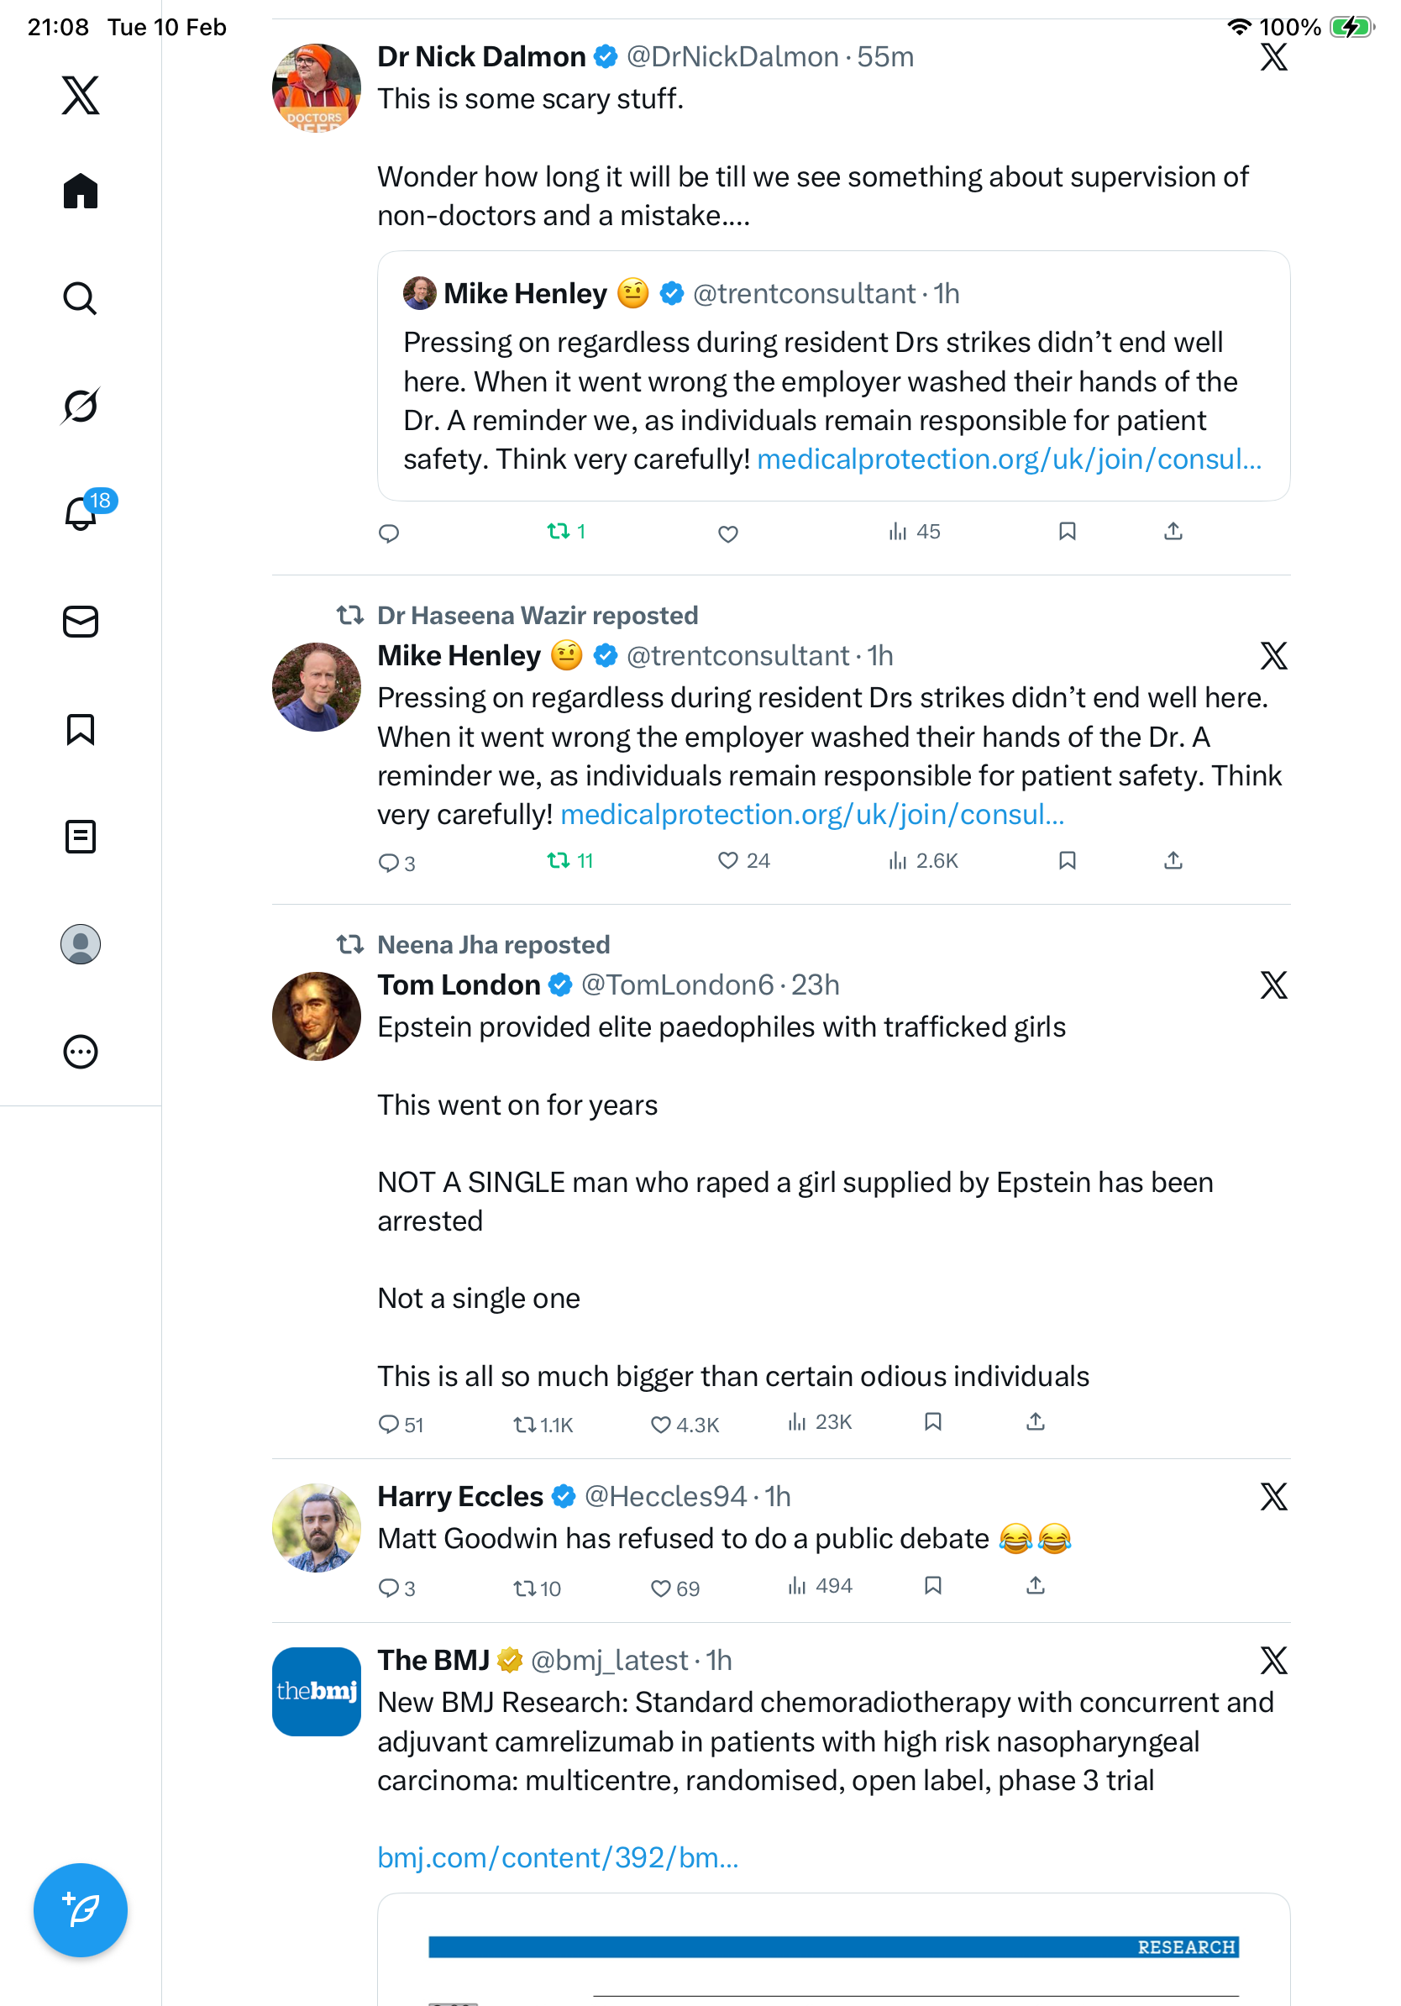
Task: Open Grok menu on Harry Eccles tweet
Action: tap(1272, 1497)
